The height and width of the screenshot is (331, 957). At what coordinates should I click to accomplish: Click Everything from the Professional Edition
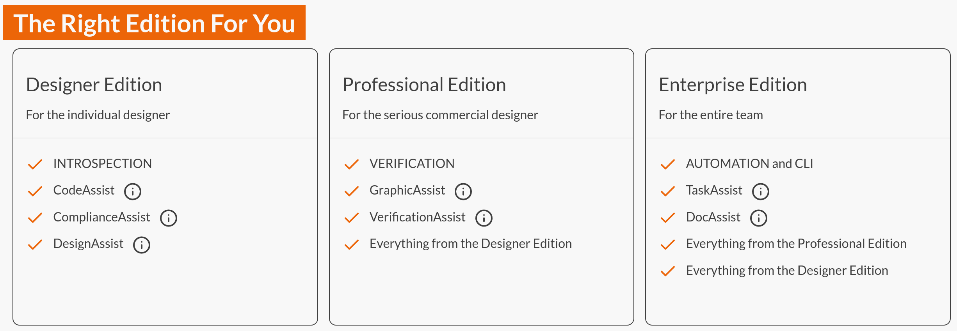click(x=796, y=244)
